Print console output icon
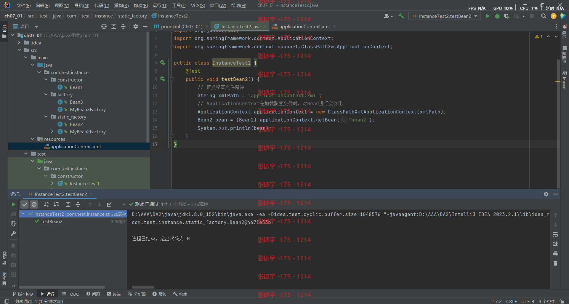Viewport: 569px width, 304px height. [555, 254]
